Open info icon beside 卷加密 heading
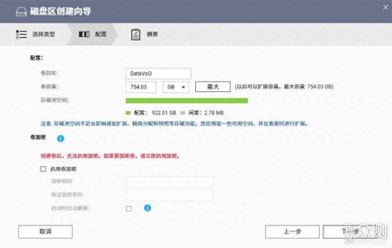392x248 pixels. tap(60, 138)
